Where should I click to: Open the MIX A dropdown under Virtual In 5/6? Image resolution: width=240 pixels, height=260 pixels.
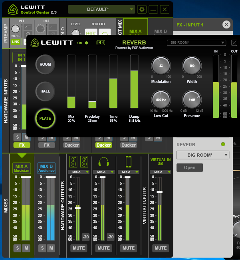[161, 172]
